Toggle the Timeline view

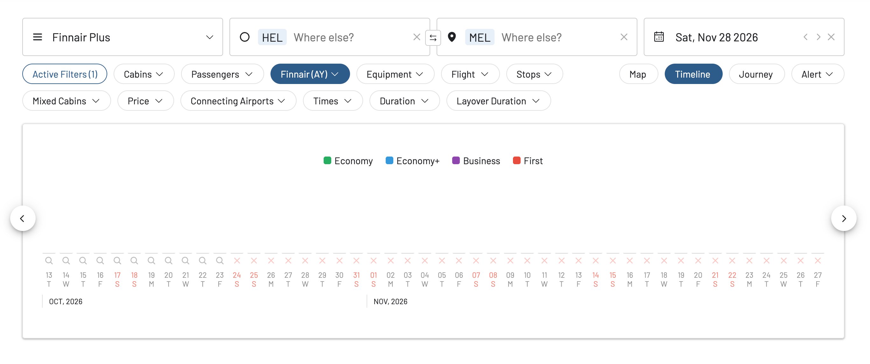click(x=693, y=73)
